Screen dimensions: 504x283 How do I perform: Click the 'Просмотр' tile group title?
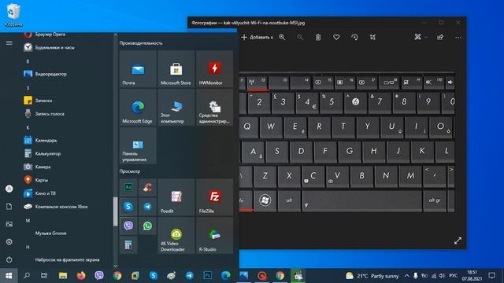(130, 171)
